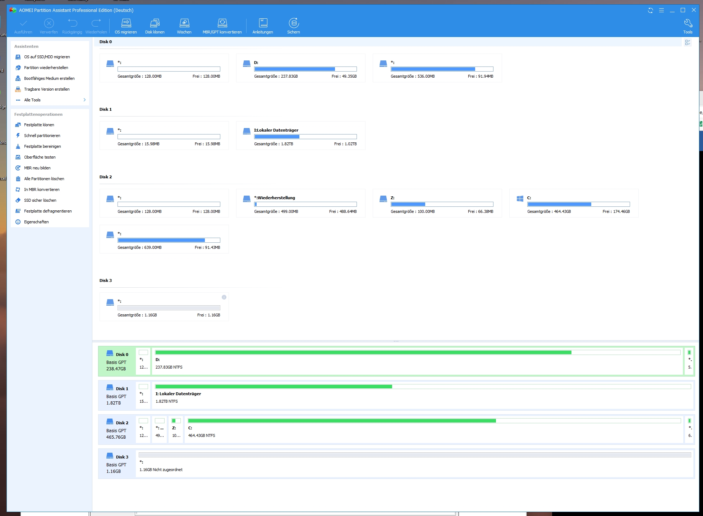Select the Wischen toolbar icon
Viewport: 703px width, 516px height.
click(x=184, y=26)
